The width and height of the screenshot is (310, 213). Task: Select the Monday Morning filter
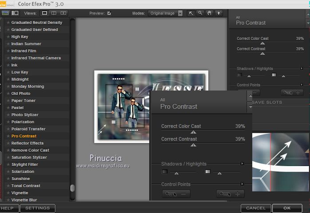point(37,87)
